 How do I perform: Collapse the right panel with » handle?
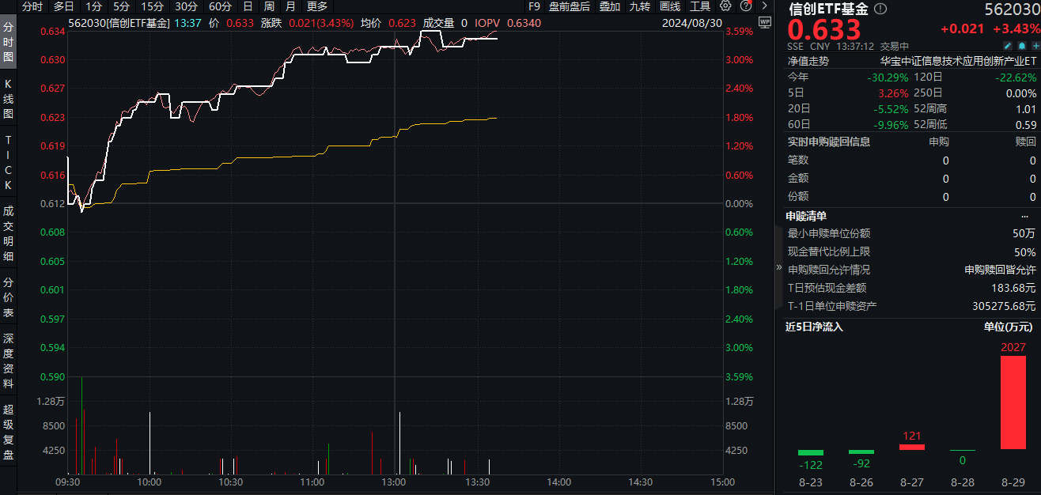click(x=779, y=267)
